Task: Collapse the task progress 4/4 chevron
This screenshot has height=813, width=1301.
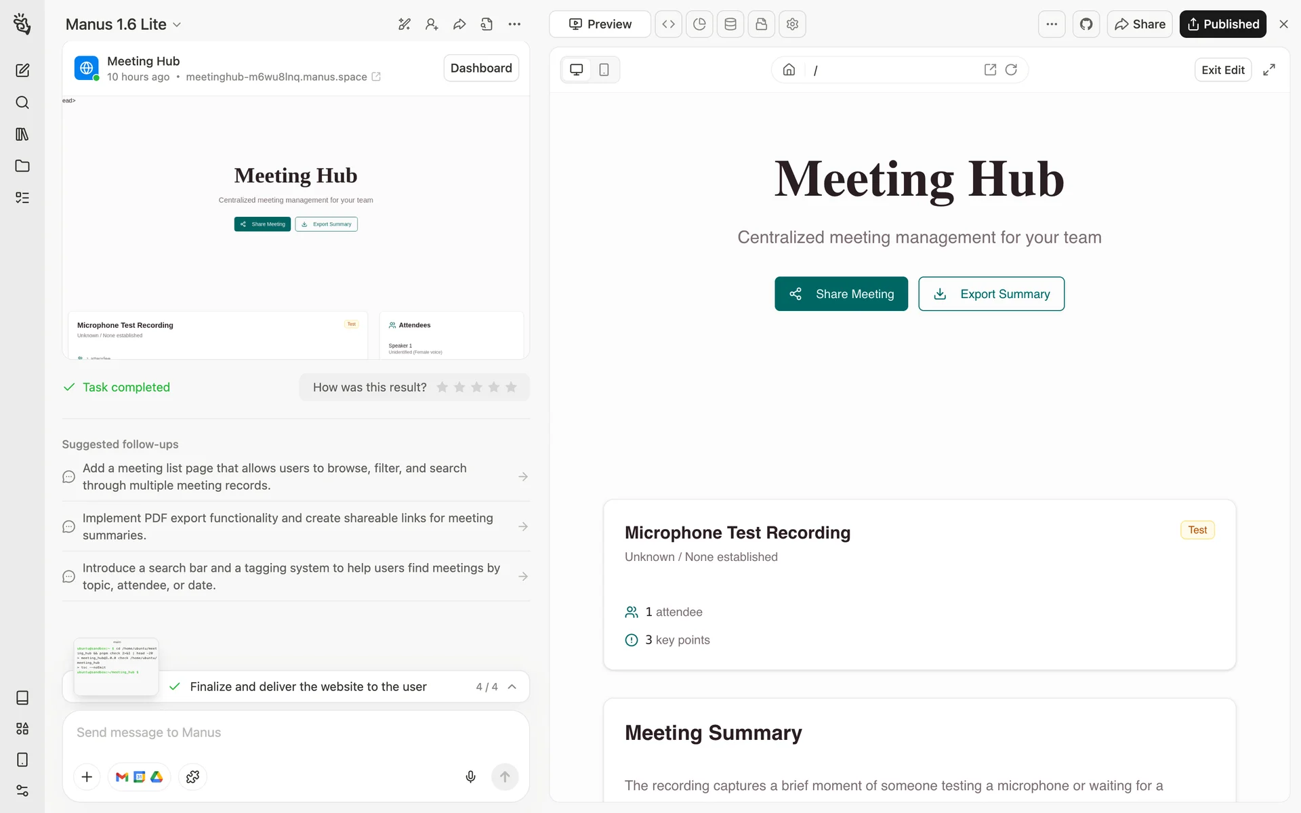Action: (x=512, y=686)
